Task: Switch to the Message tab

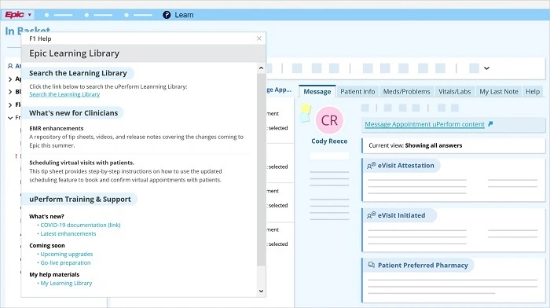Action: coord(317,92)
